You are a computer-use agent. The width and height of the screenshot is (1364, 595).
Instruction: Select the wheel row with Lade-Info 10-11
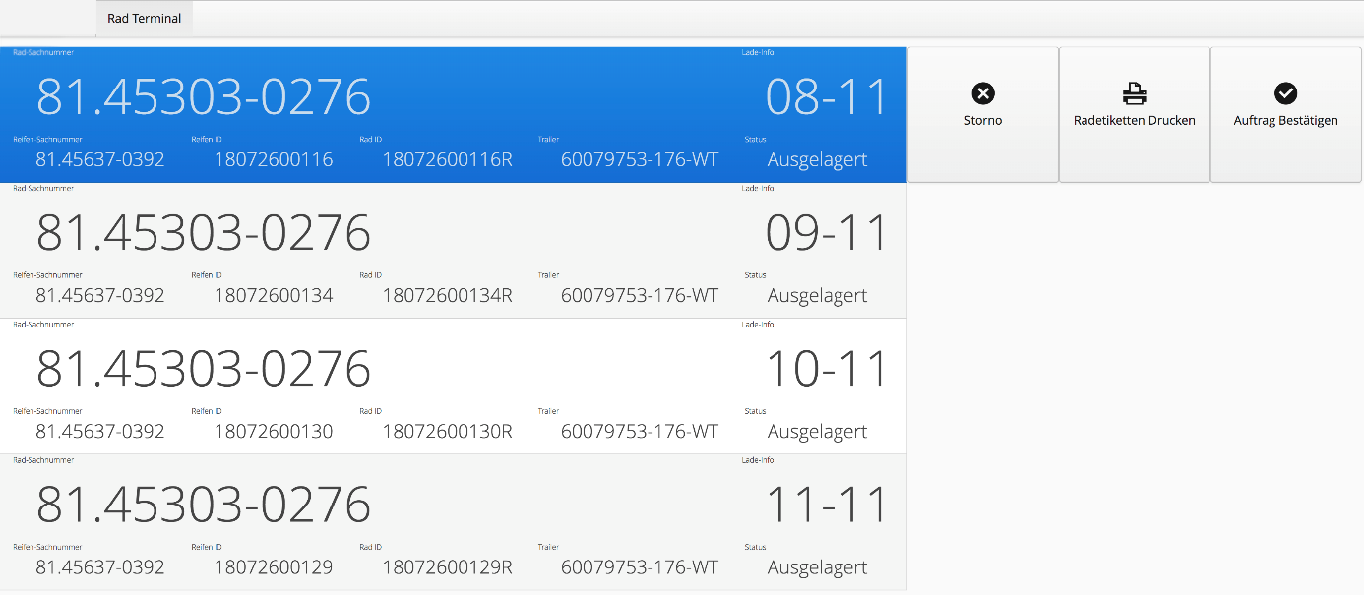pyautogui.click(x=453, y=370)
